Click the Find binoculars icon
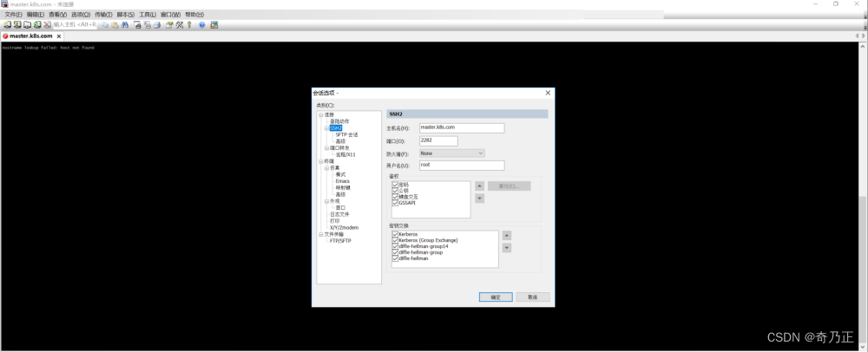 [125, 25]
